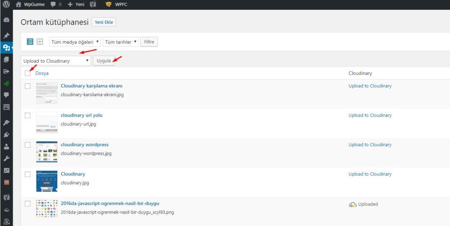This screenshot has height=226, width=450.
Task: Click the Cloudinary column header
Action: pyautogui.click(x=360, y=73)
